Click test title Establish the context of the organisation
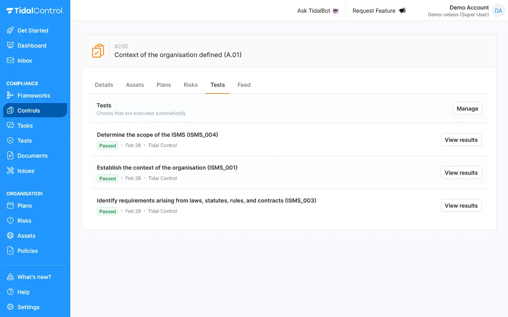This screenshot has height=317, width=508. 167,168
